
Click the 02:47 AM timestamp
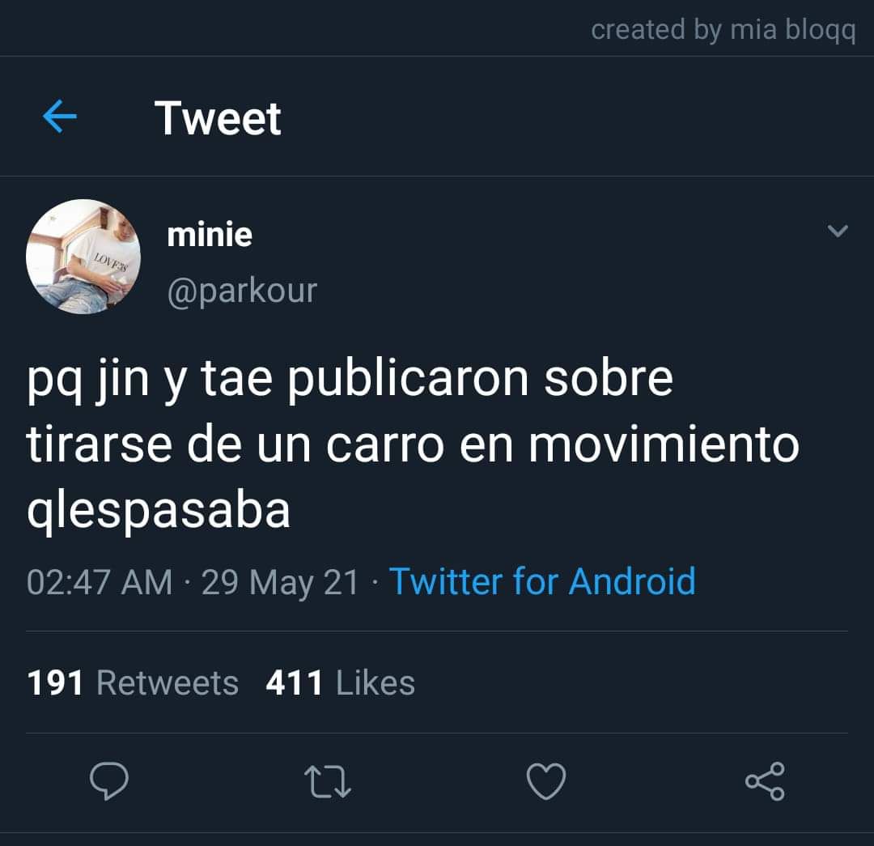[100, 582]
